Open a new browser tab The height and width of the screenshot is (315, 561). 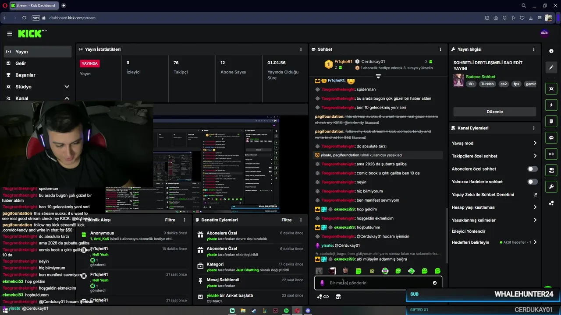(x=64, y=6)
